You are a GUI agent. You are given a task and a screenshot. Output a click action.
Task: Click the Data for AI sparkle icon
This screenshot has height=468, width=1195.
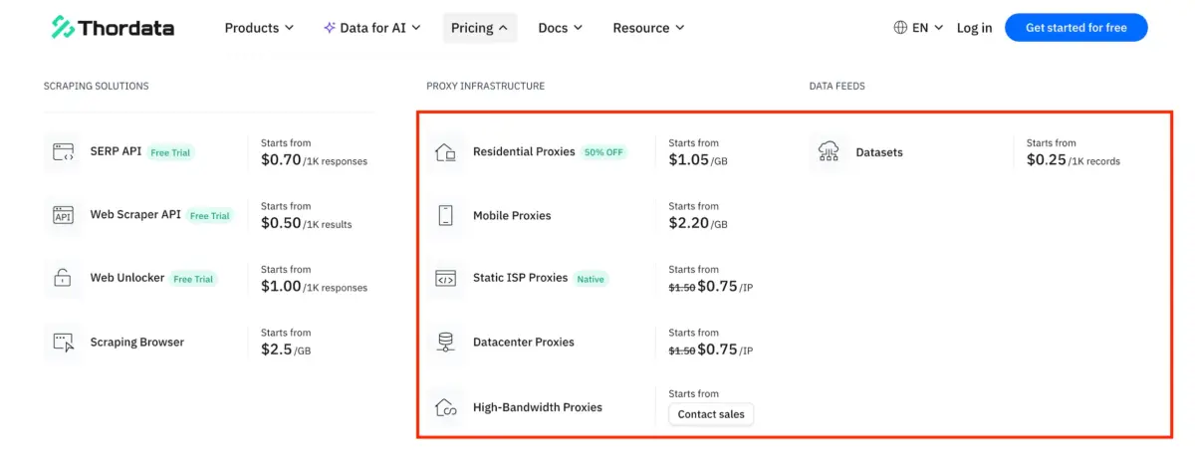tap(330, 28)
